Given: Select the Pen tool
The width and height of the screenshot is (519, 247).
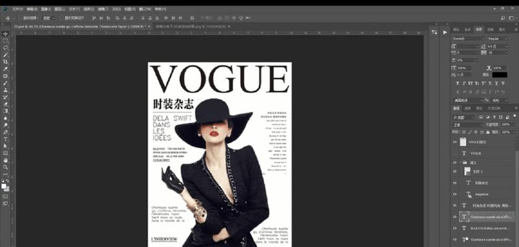Looking at the screenshot, I should click(x=6, y=132).
